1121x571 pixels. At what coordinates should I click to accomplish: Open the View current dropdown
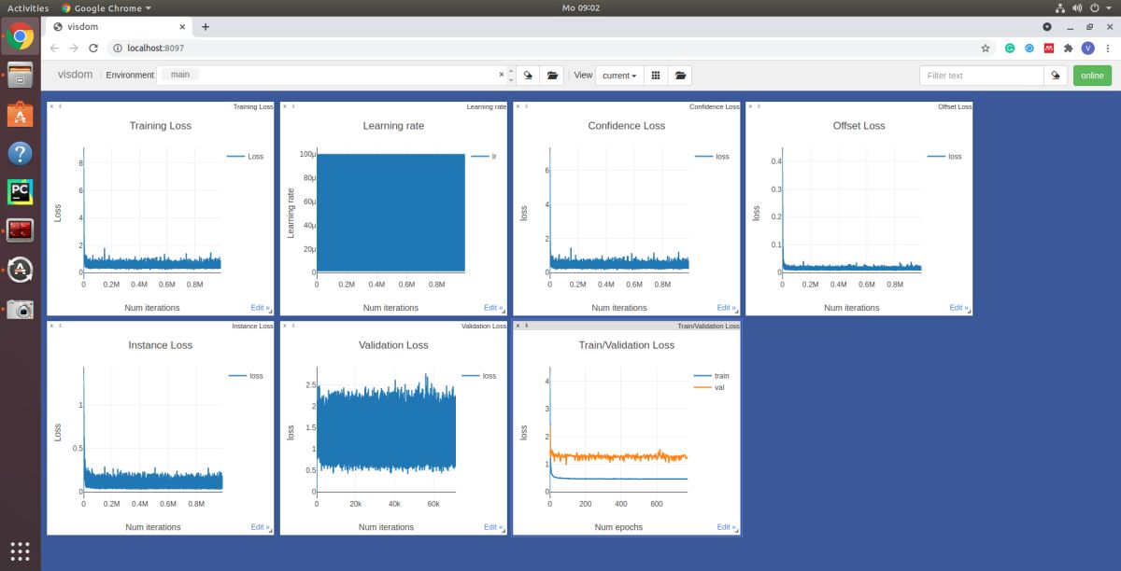pos(619,76)
